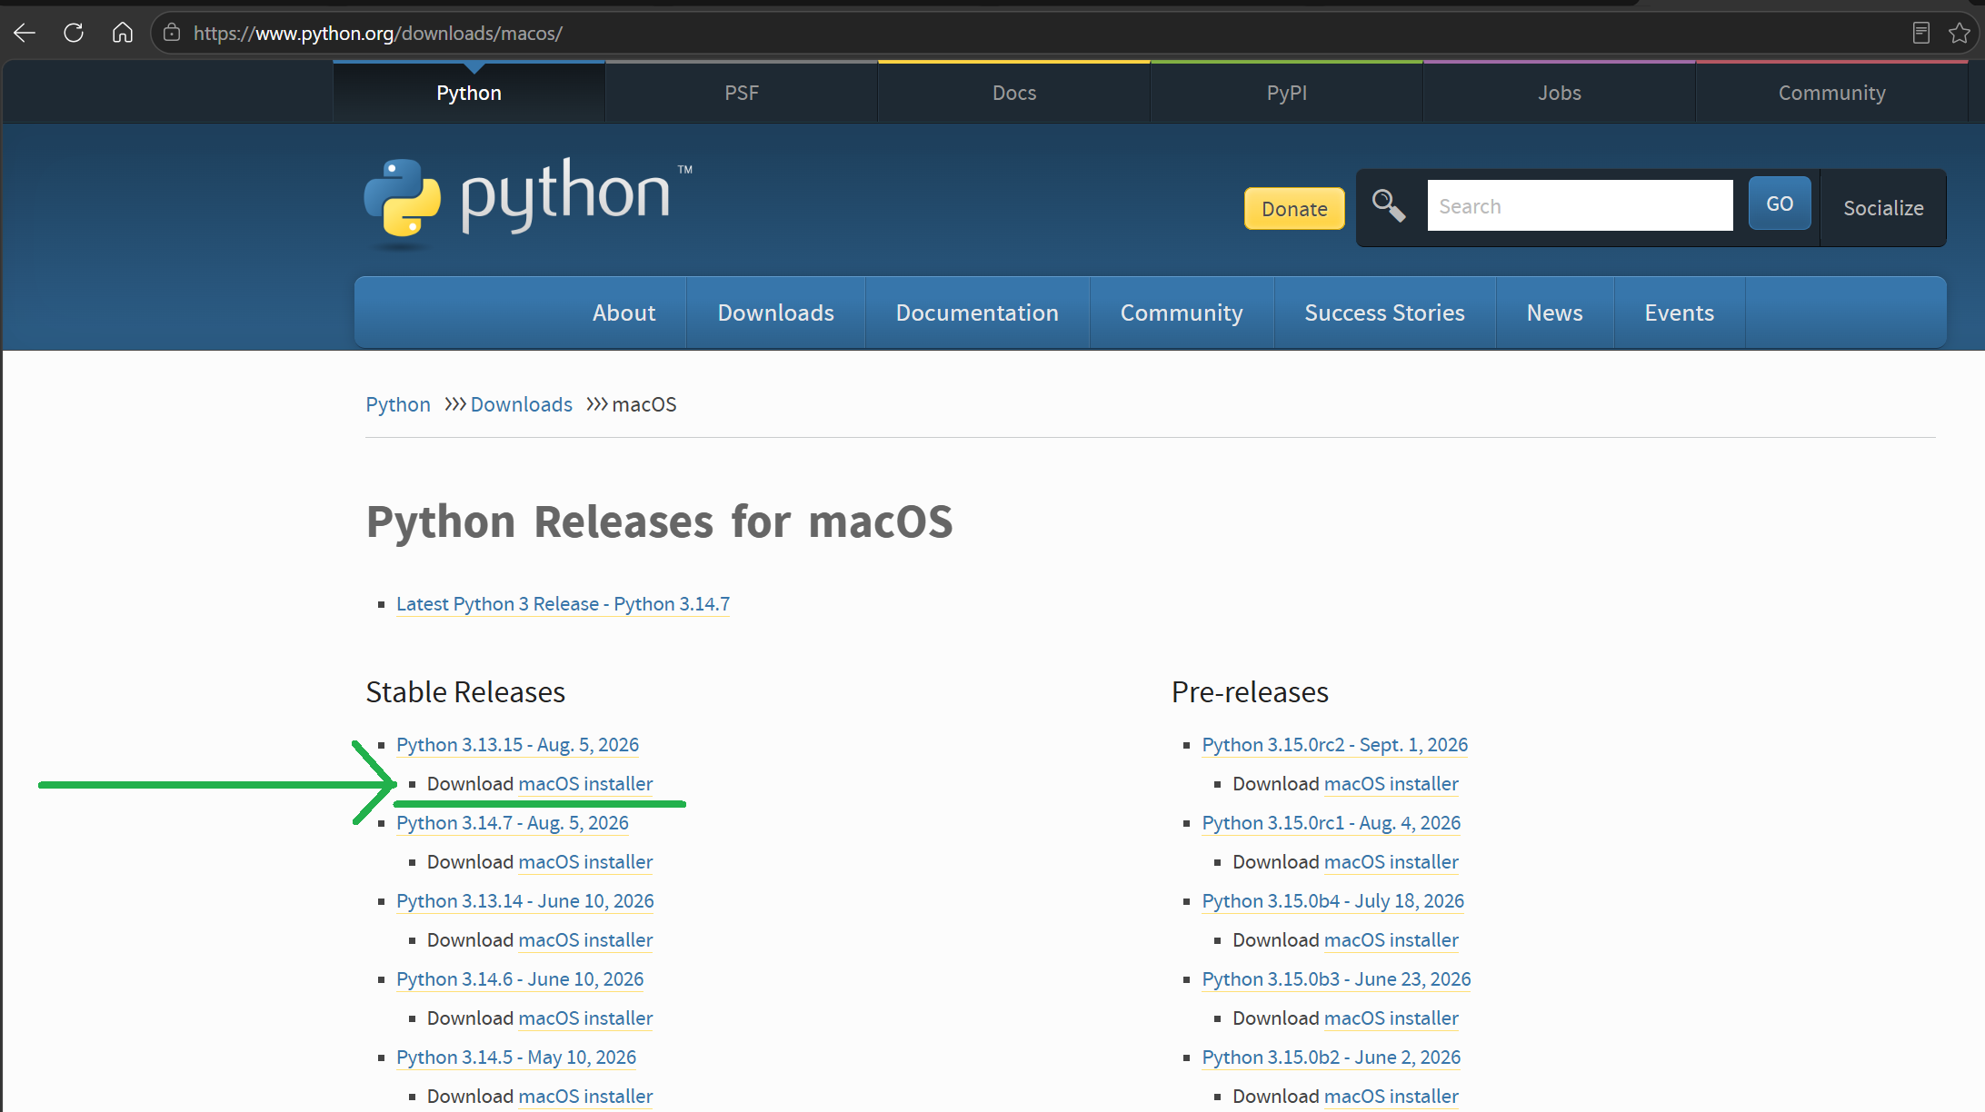Viewport: 1985px width, 1112px height.
Task: Open Latest Python 3 Release 3.14.7 link
Action: [563, 604]
